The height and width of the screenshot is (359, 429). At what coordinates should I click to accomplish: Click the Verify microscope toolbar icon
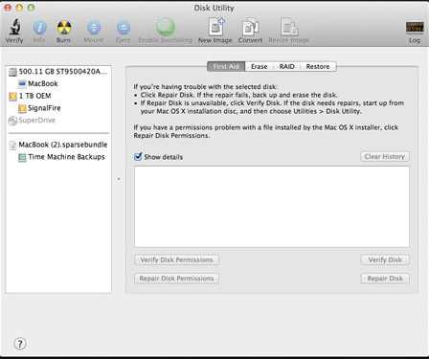tap(14, 27)
